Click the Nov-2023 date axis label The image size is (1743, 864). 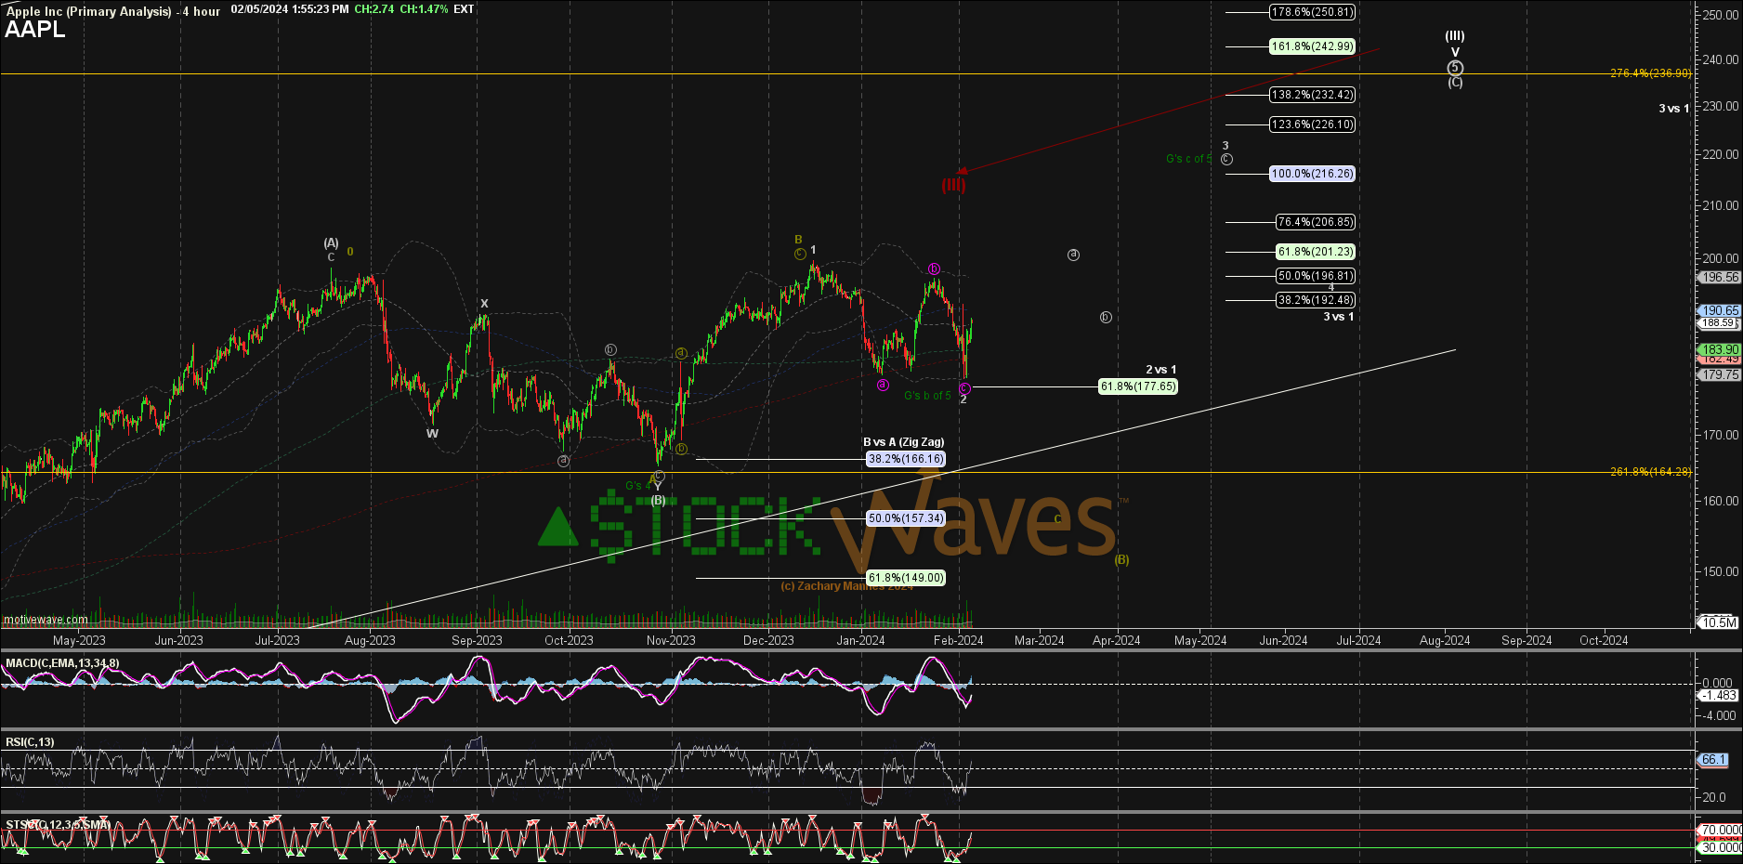point(670,640)
